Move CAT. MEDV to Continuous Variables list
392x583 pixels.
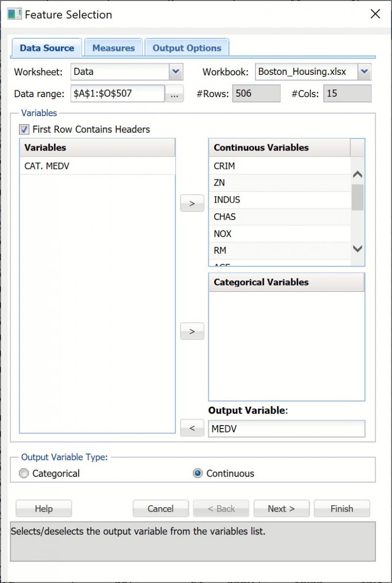191,203
